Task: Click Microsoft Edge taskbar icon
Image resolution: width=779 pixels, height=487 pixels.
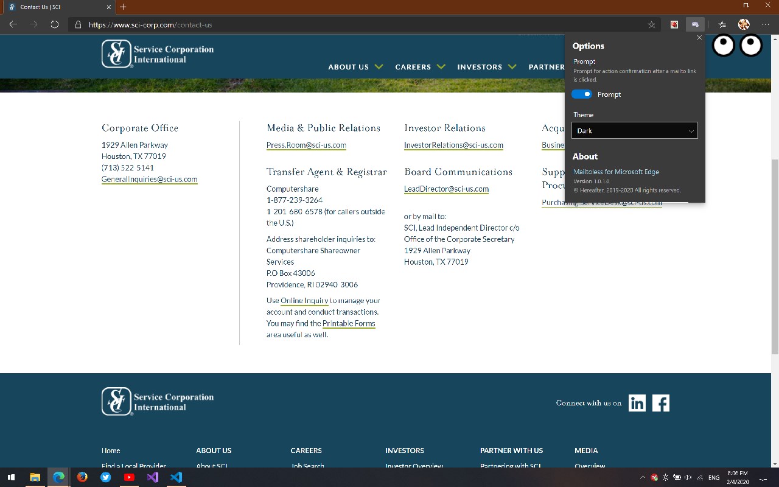Action: coord(58,477)
